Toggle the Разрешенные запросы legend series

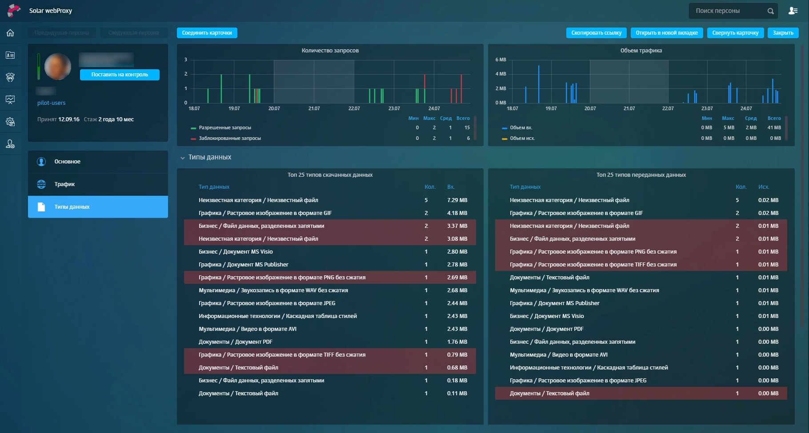coord(224,128)
